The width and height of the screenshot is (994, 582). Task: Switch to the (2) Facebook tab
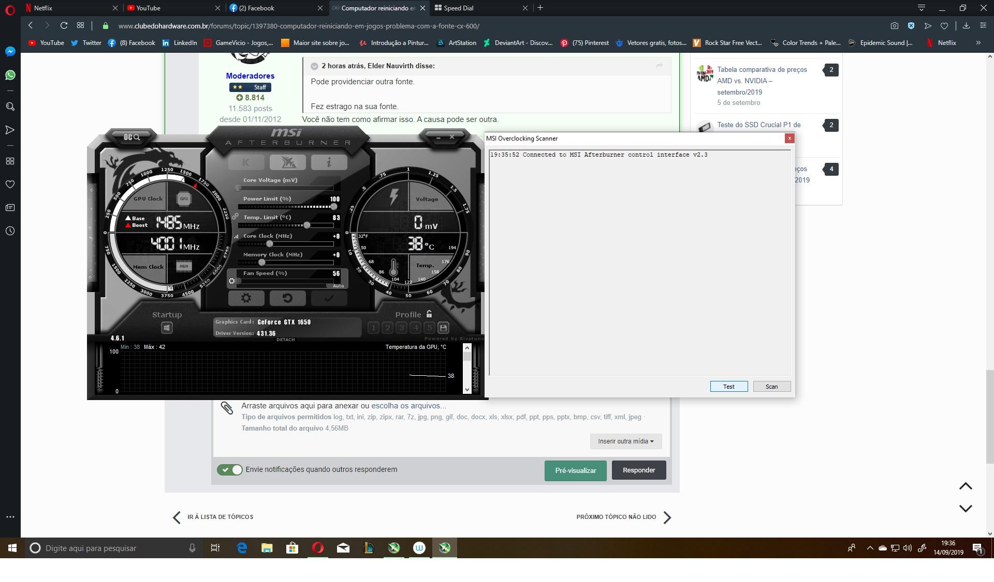276,8
